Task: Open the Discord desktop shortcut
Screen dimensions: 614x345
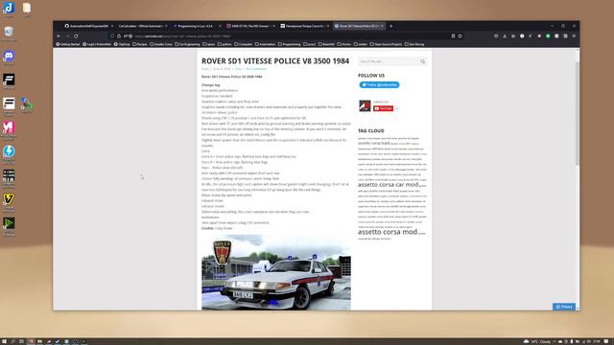Action: (x=9, y=56)
